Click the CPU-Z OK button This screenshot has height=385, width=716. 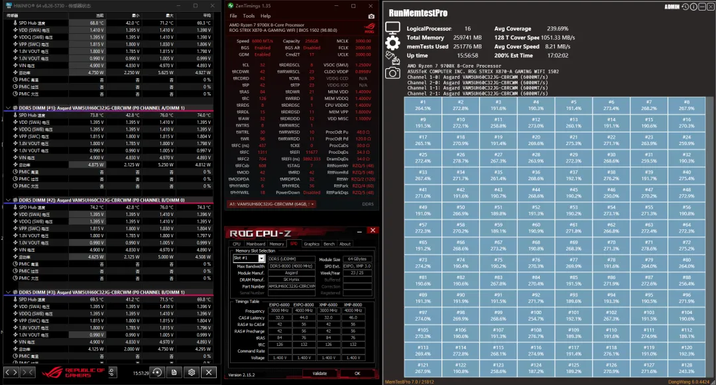click(x=357, y=373)
